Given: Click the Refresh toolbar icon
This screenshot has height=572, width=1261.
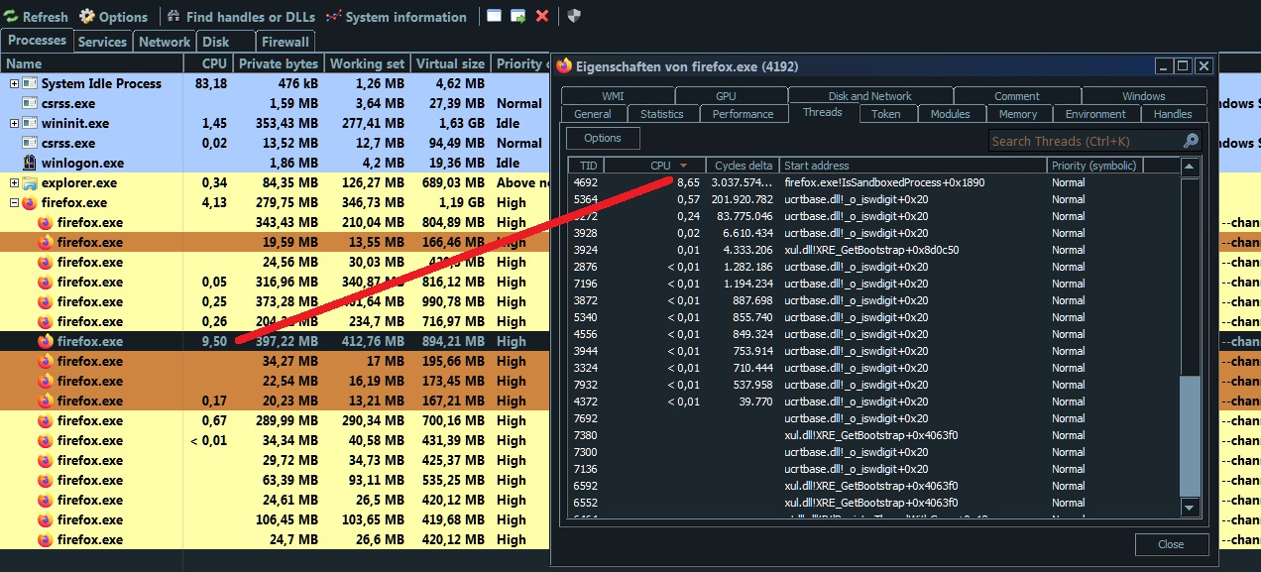Looking at the screenshot, I should [x=11, y=17].
